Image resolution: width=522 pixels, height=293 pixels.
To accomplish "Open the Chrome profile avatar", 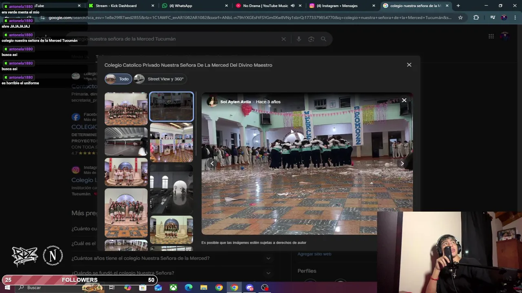I will [504, 17].
